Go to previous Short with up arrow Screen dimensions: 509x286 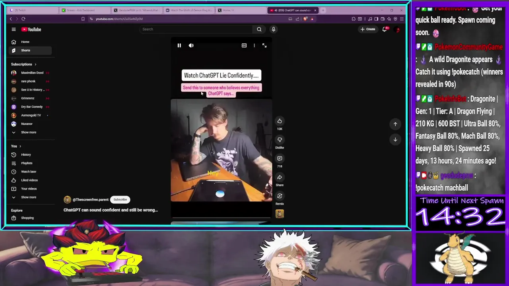tap(395, 124)
